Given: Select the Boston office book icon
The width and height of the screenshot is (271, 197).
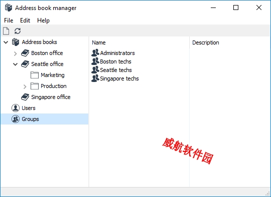Looking at the screenshot, I should pyautogui.click(x=25, y=53).
